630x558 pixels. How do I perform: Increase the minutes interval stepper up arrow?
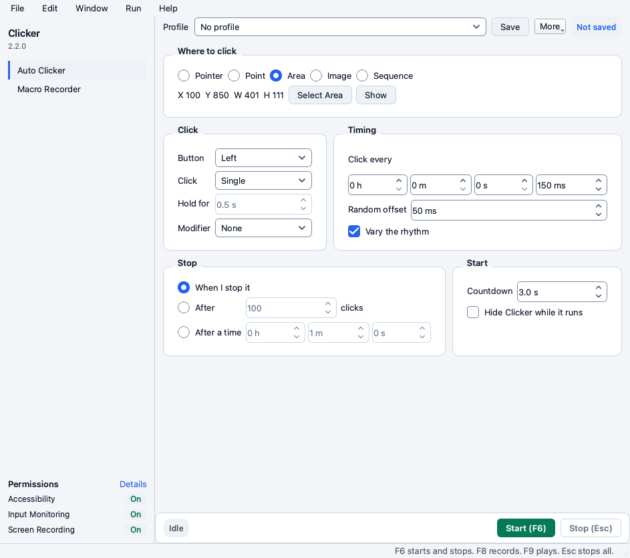point(463,181)
